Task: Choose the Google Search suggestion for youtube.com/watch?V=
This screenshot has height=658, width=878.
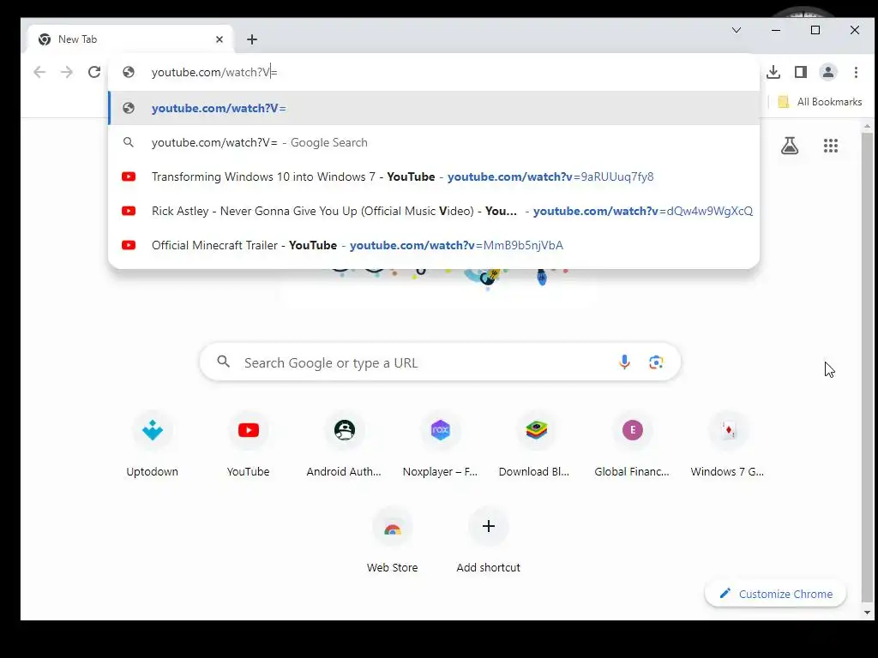Action: (x=434, y=142)
